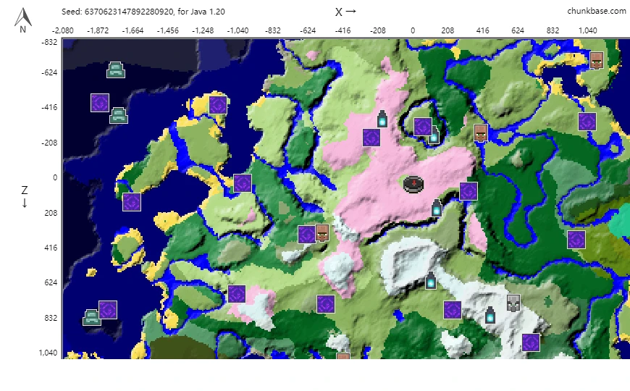Click the north compass arrow icon
The image size is (630, 391).
click(23, 20)
